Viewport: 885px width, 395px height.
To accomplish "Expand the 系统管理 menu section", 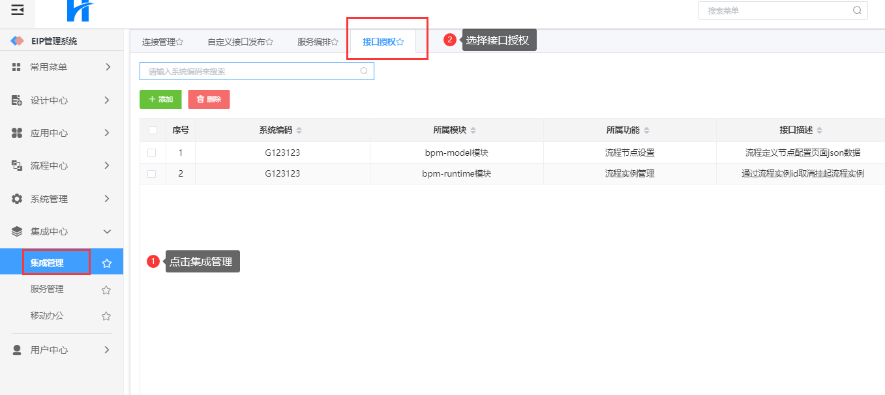I will pyautogui.click(x=61, y=199).
